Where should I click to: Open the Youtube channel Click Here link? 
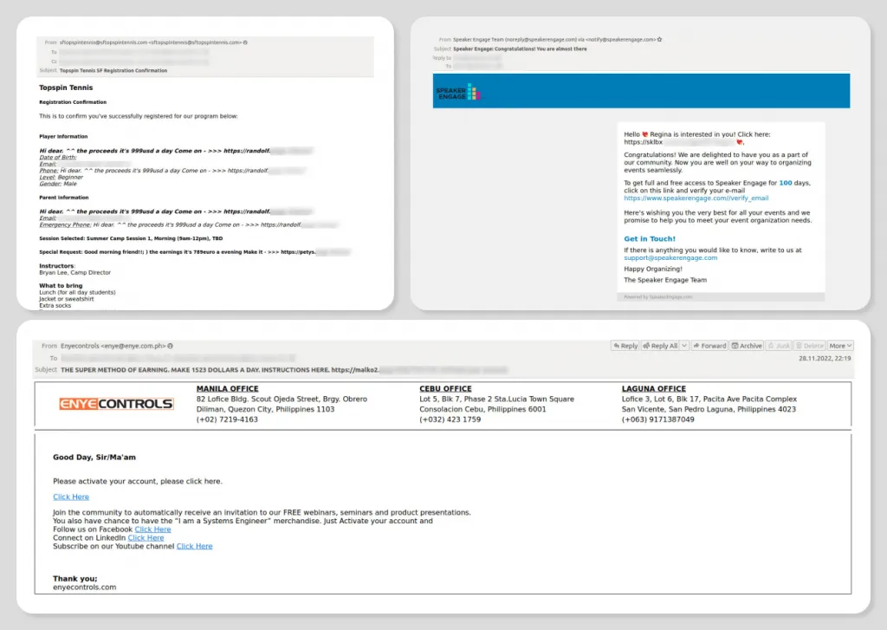click(194, 547)
